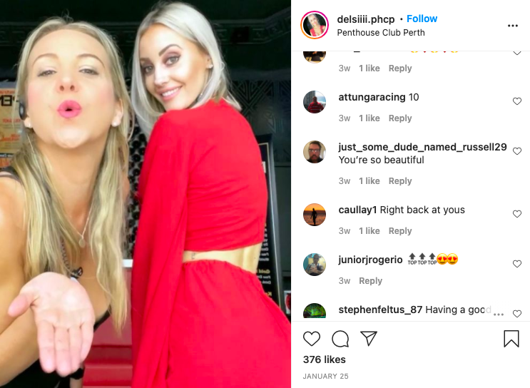Viewport: 530px width, 388px height.
Task: Follow the delsiiii.phcp account
Action: point(422,19)
